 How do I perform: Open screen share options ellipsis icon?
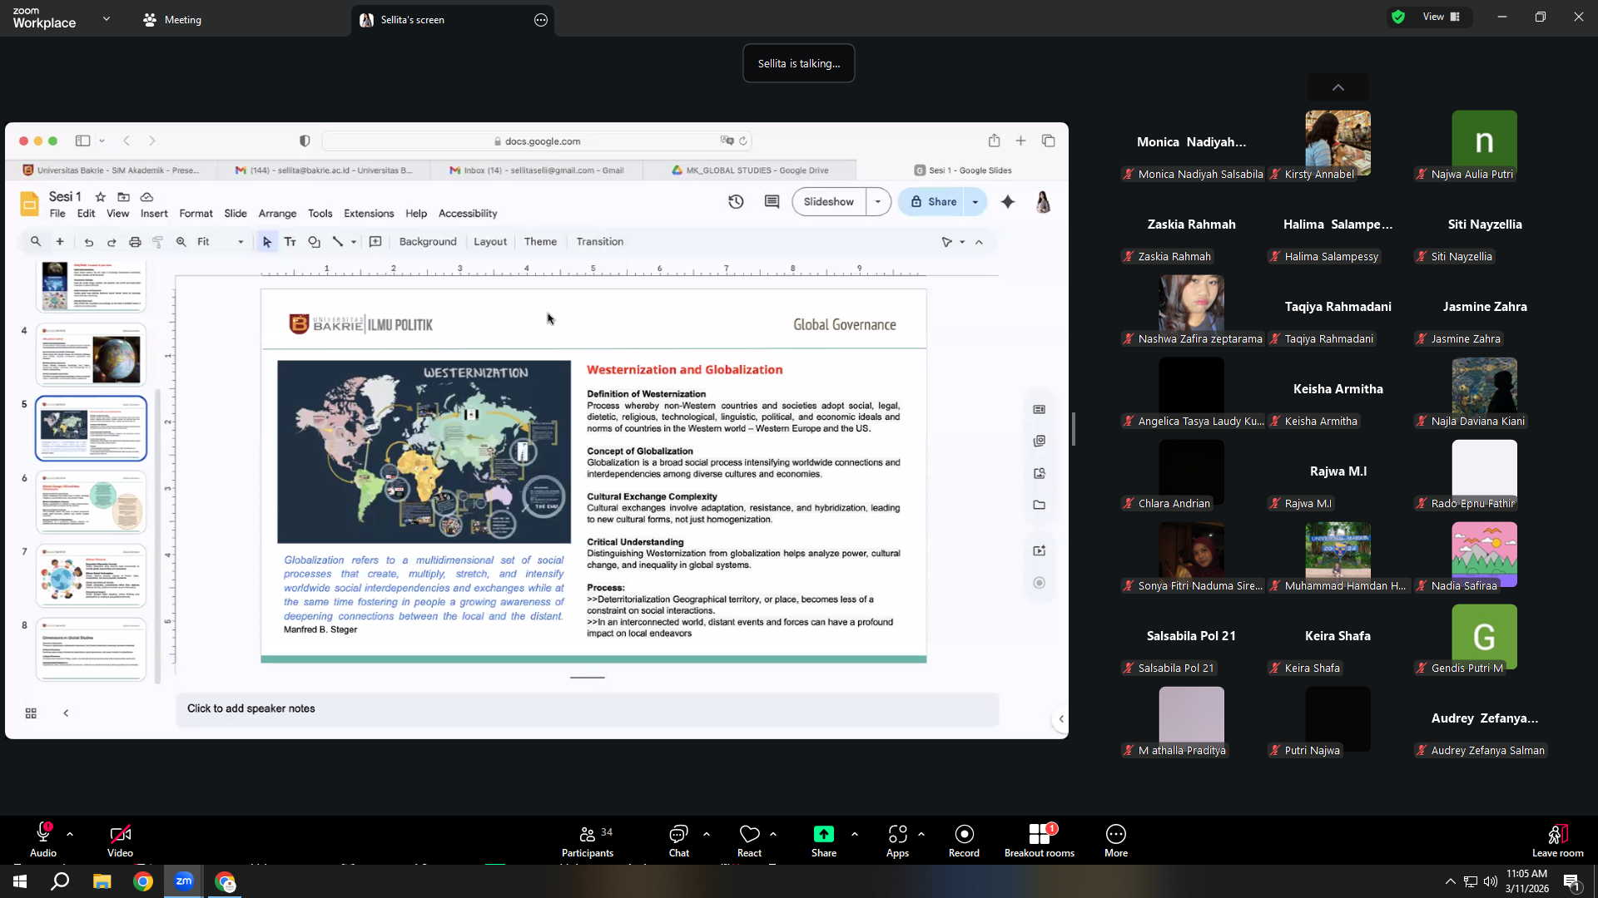(541, 20)
